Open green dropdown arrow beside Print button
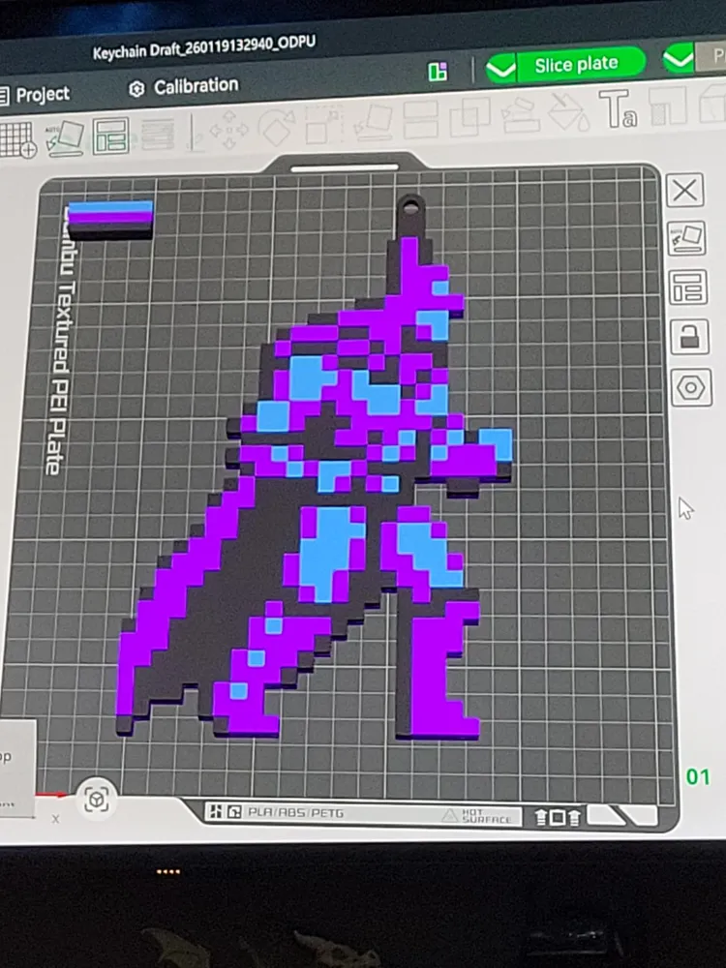This screenshot has width=726, height=968. point(679,60)
